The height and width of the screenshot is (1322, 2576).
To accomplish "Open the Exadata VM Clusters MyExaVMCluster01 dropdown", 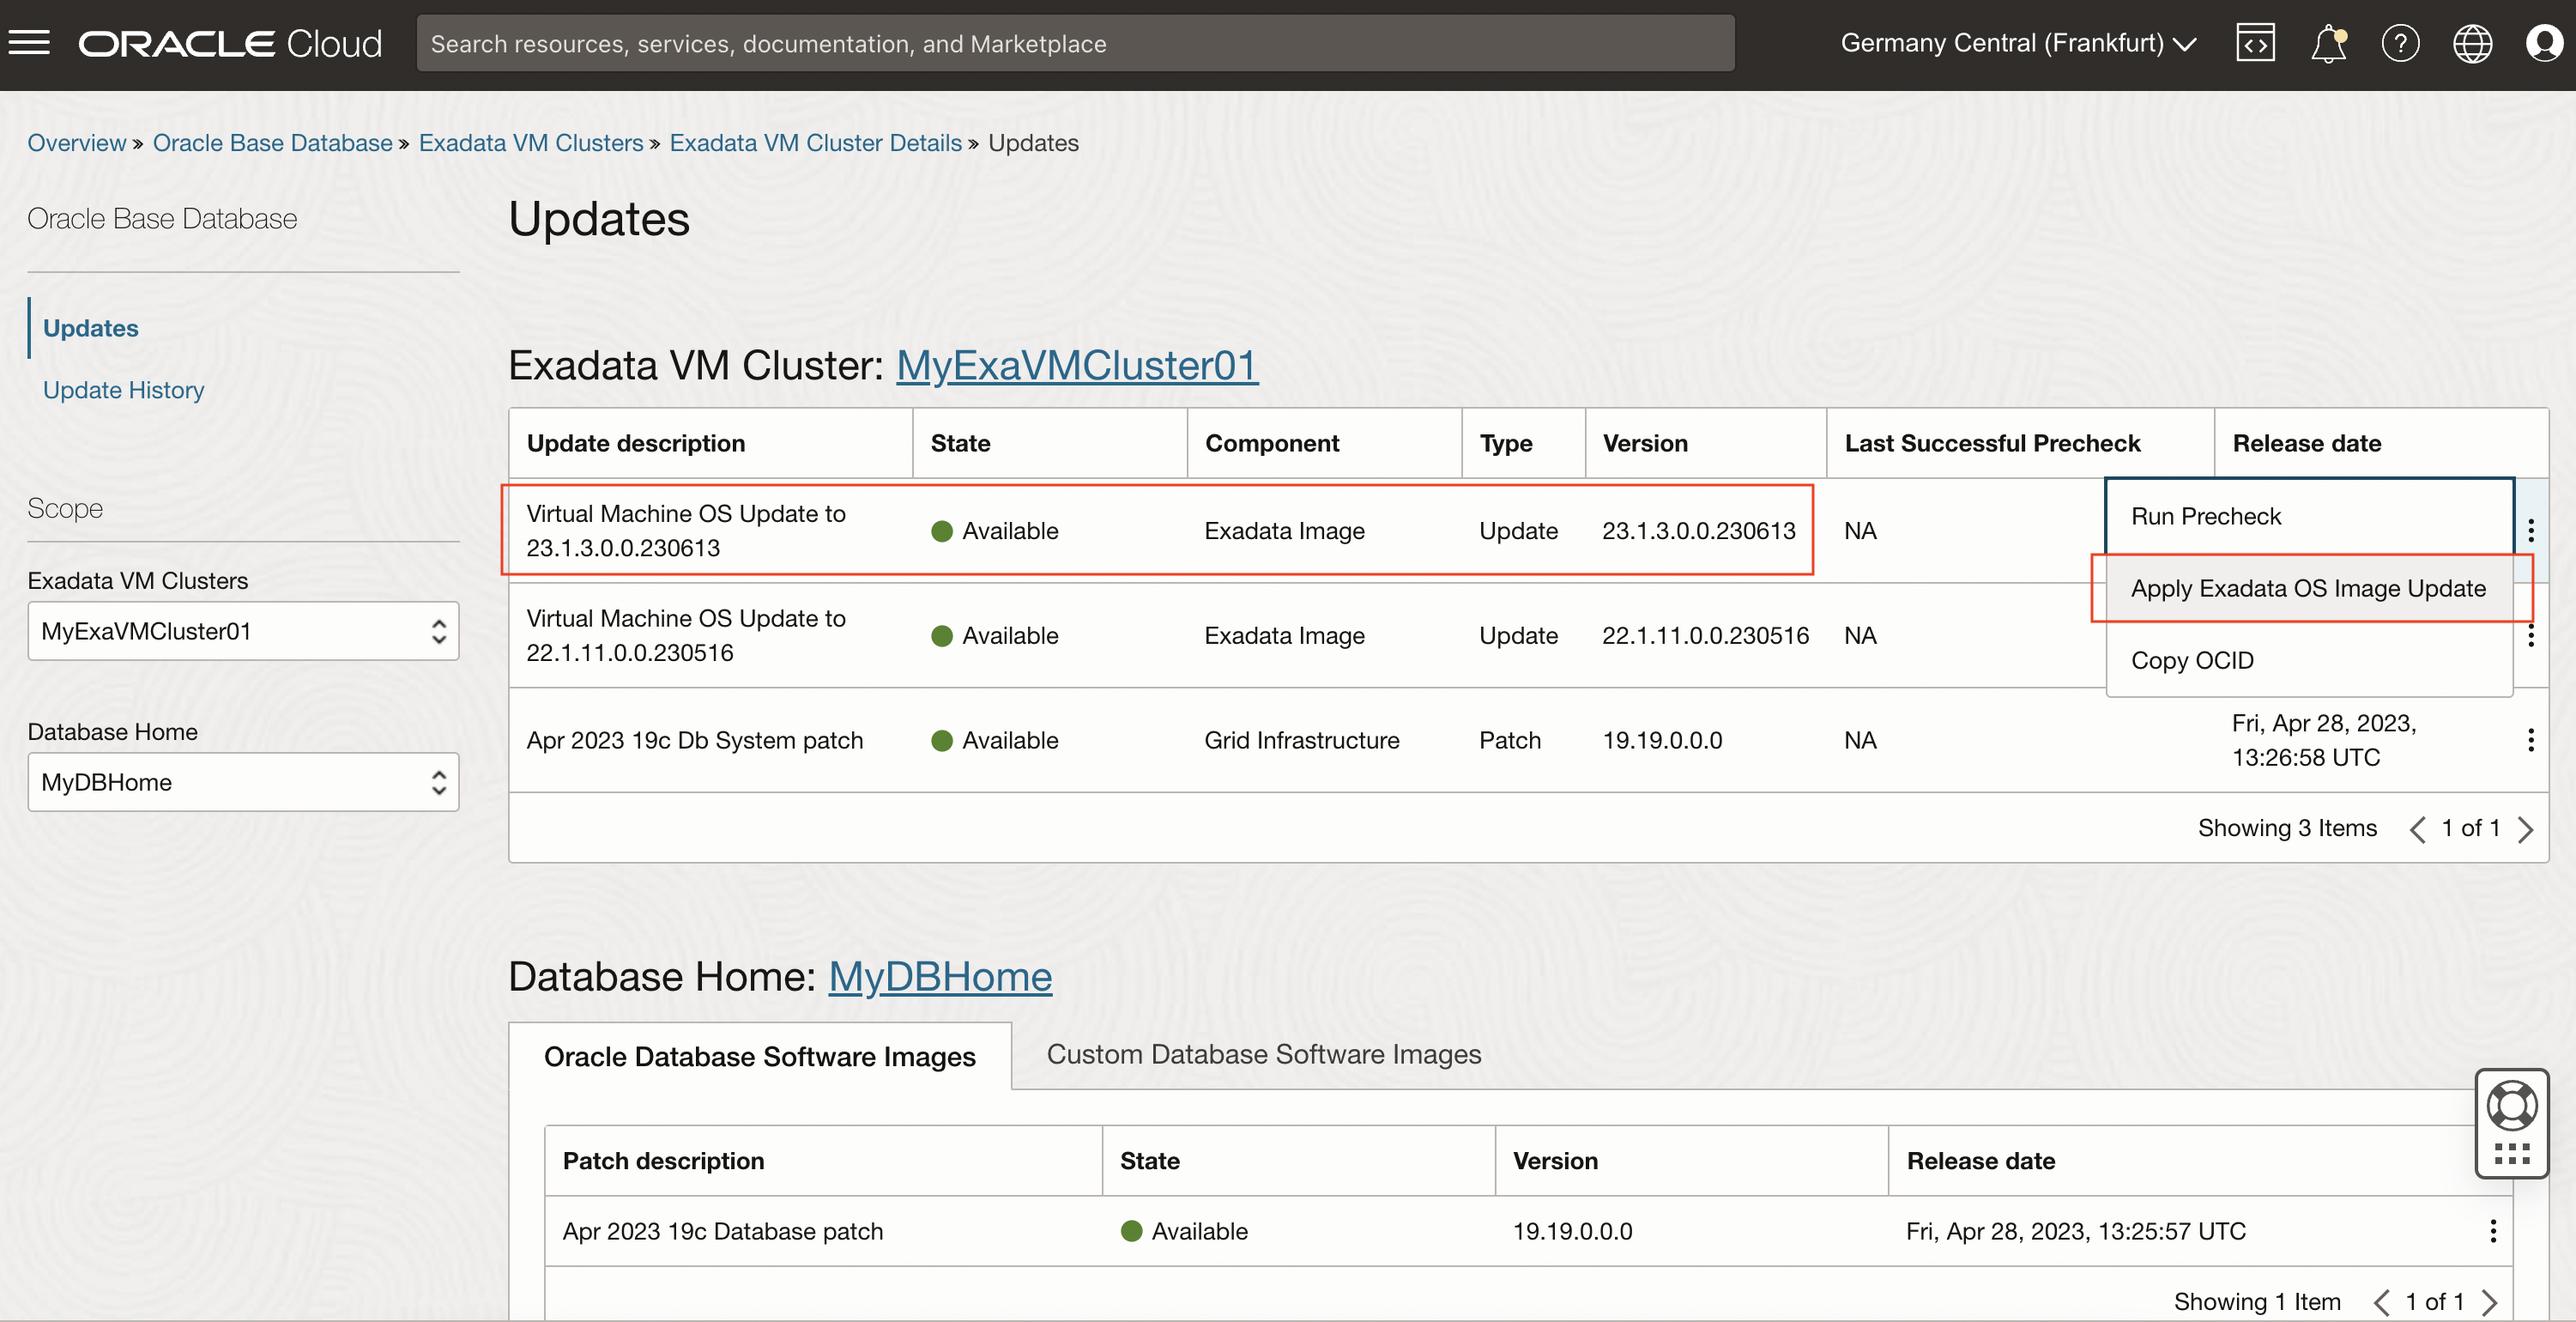I will (x=243, y=632).
